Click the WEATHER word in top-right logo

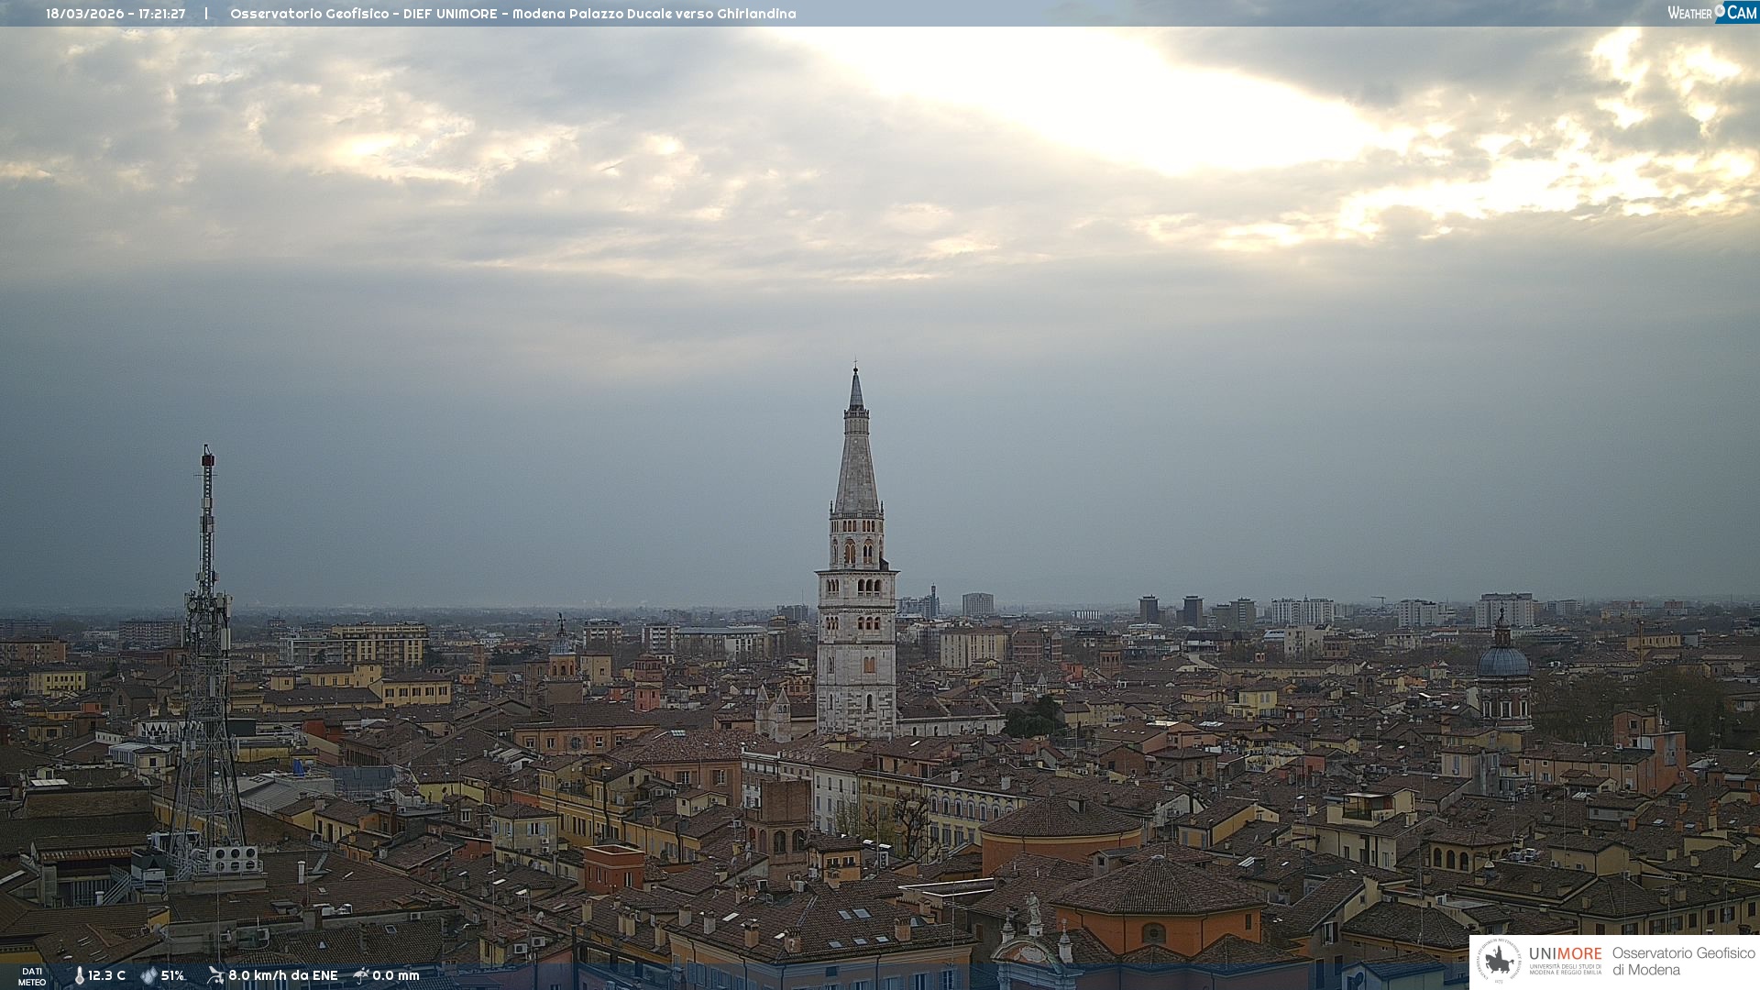coord(1688,13)
